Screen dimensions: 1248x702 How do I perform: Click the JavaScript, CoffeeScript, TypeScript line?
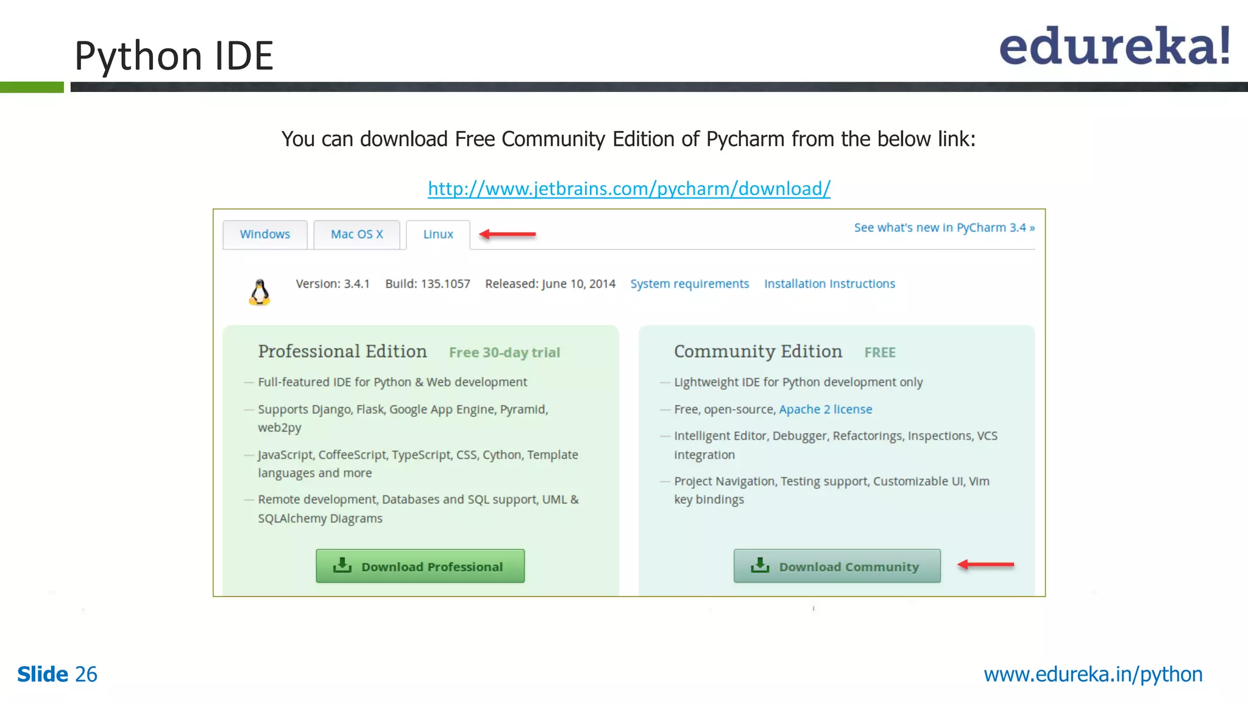(418, 464)
